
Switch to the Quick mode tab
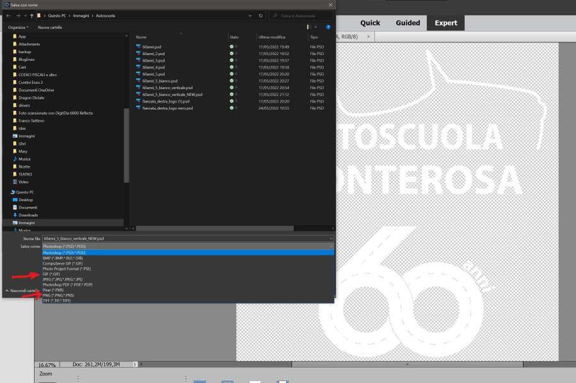coord(370,23)
